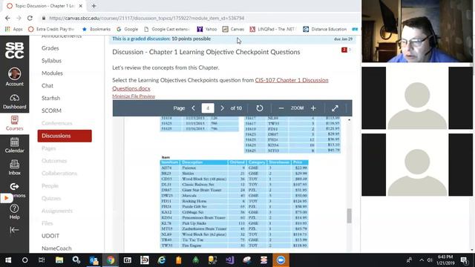Viewport: 475px width, 267px height.
Task: Click the browser forward arrow
Action: (19, 18)
